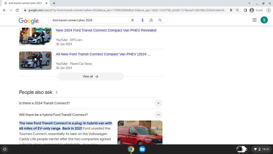
Task: Click the search query input field
Action: tap(91, 20)
